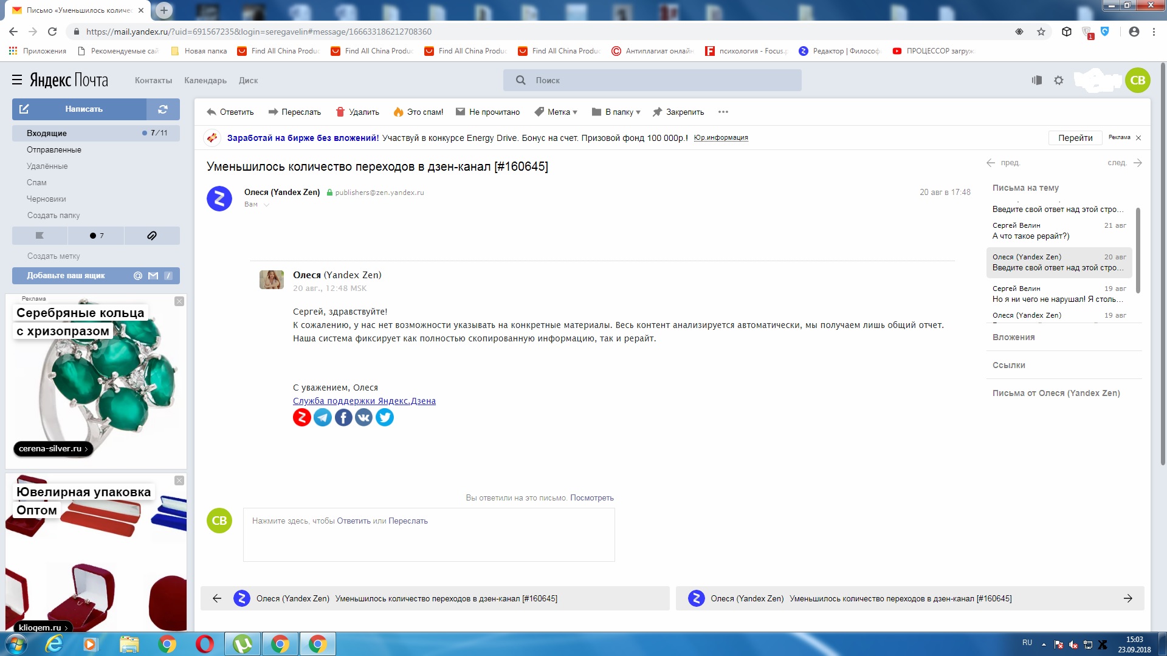Open Chrome menu three dots
Viewport: 1167px width, 656px height.
pyautogui.click(x=1154, y=32)
